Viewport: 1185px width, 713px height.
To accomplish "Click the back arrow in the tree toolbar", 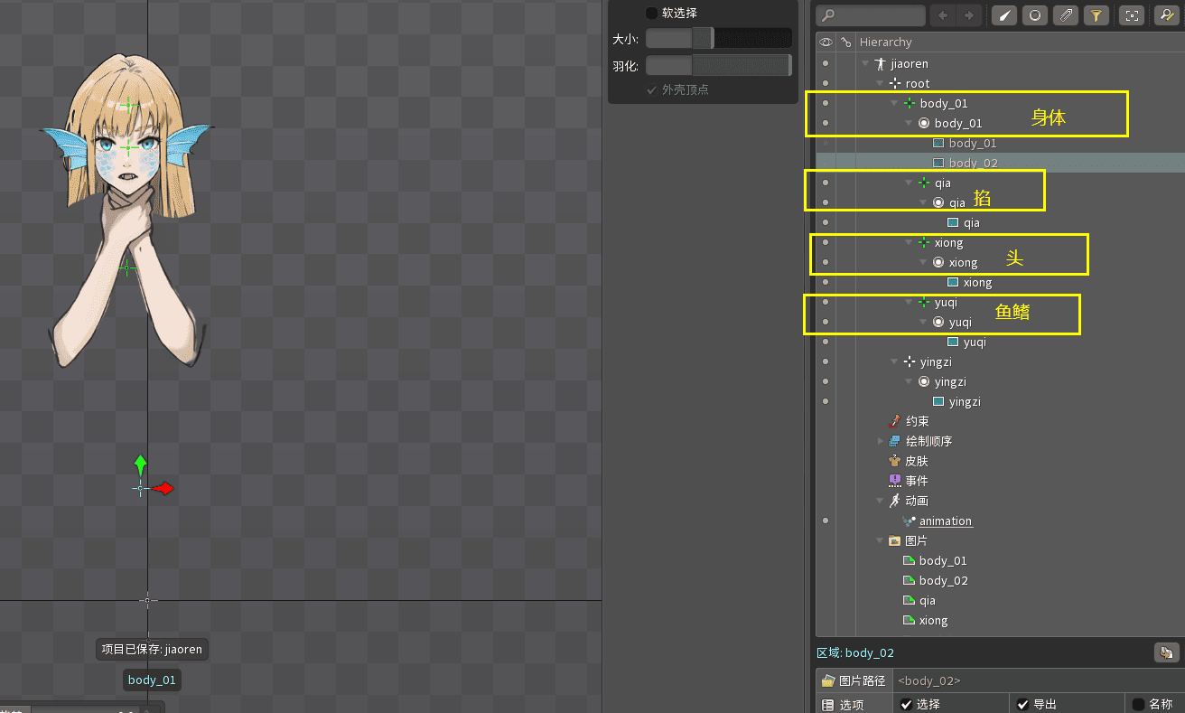I will 942,15.
